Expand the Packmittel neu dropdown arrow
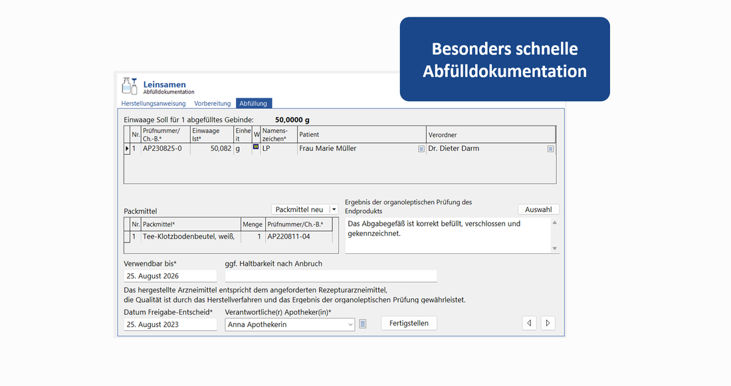 tap(334, 209)
